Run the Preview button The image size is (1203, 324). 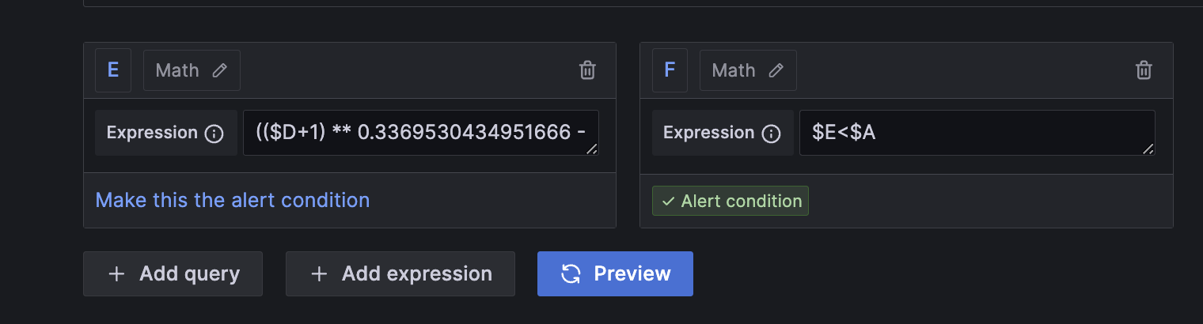tap(615, 273)
